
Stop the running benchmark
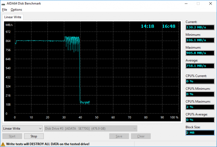point(34,136)
